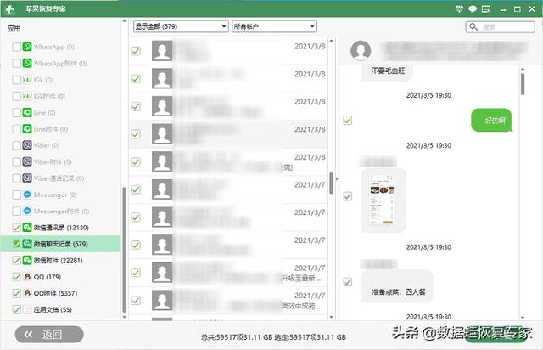Click the Line附件 icon
This screenshot has width=543, height=350.
coord(27,129)
